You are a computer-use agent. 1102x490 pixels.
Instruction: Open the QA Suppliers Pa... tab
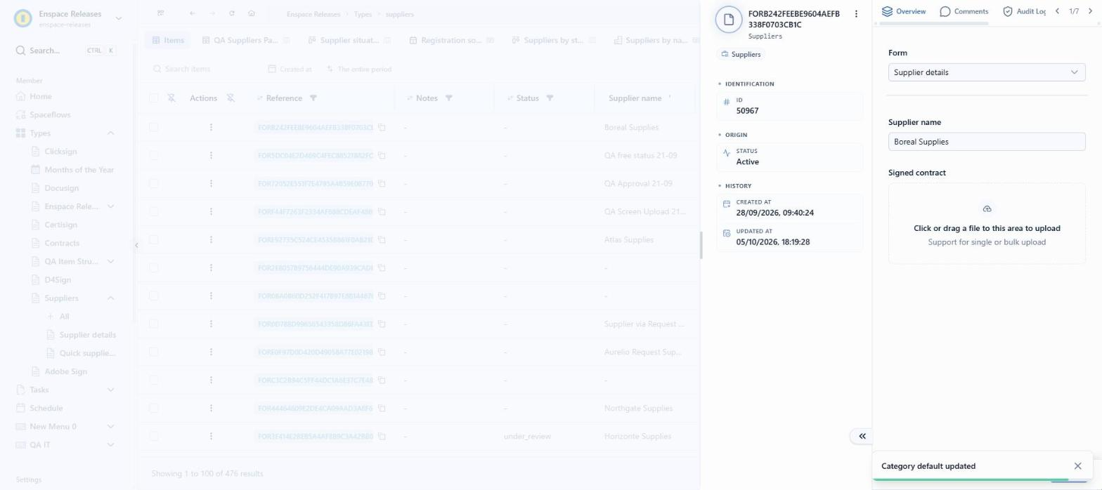[246, 40]
